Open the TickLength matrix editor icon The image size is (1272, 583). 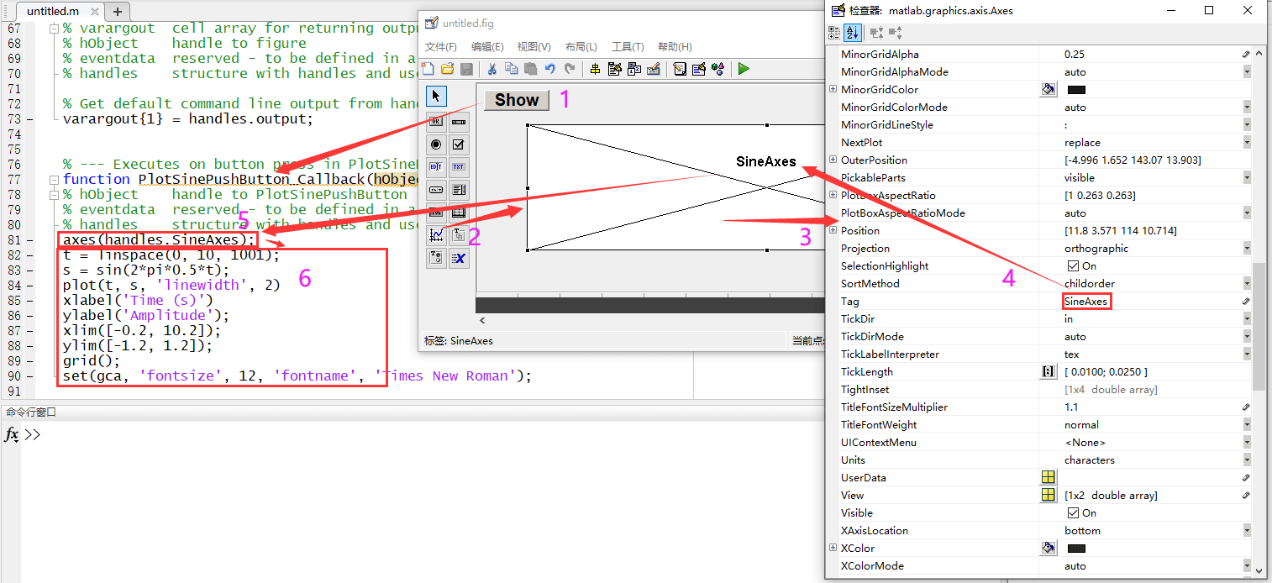point(1049,371)
